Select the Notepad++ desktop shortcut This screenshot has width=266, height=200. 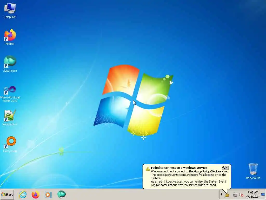point(10,118)
